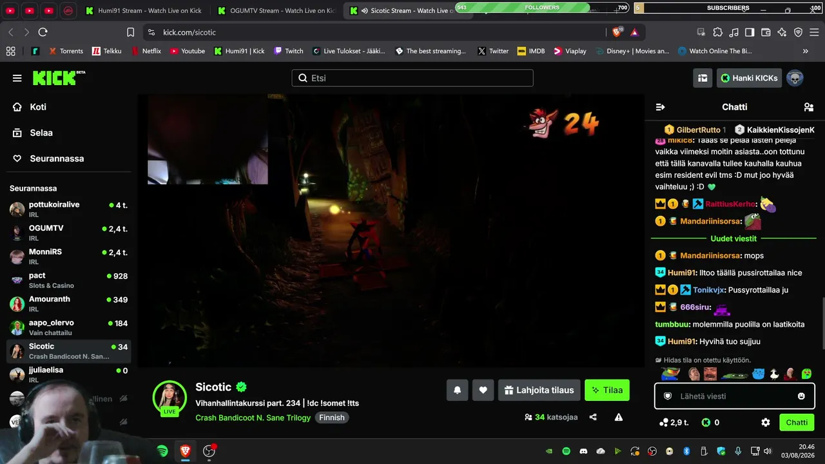Open Sicotic's live profile avatar
This screenshot has height=464, width=825.
170,397
